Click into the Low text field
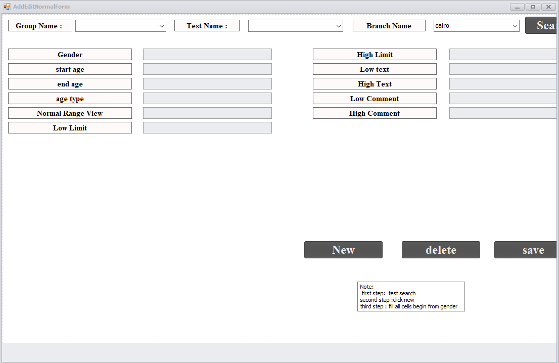The height and width of the screenshot is (363, 559). [503, 69]
